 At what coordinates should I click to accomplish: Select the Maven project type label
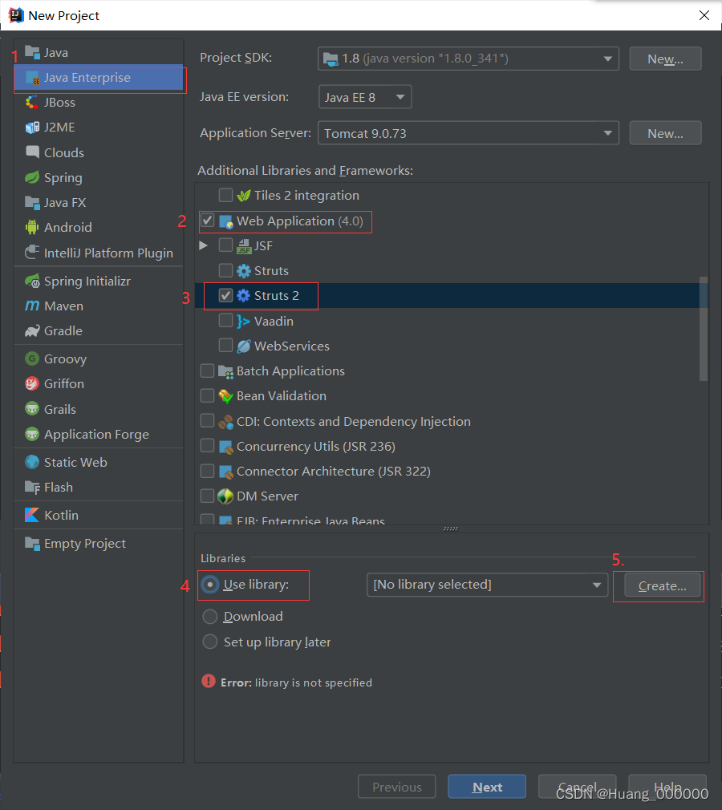[63, 306]
